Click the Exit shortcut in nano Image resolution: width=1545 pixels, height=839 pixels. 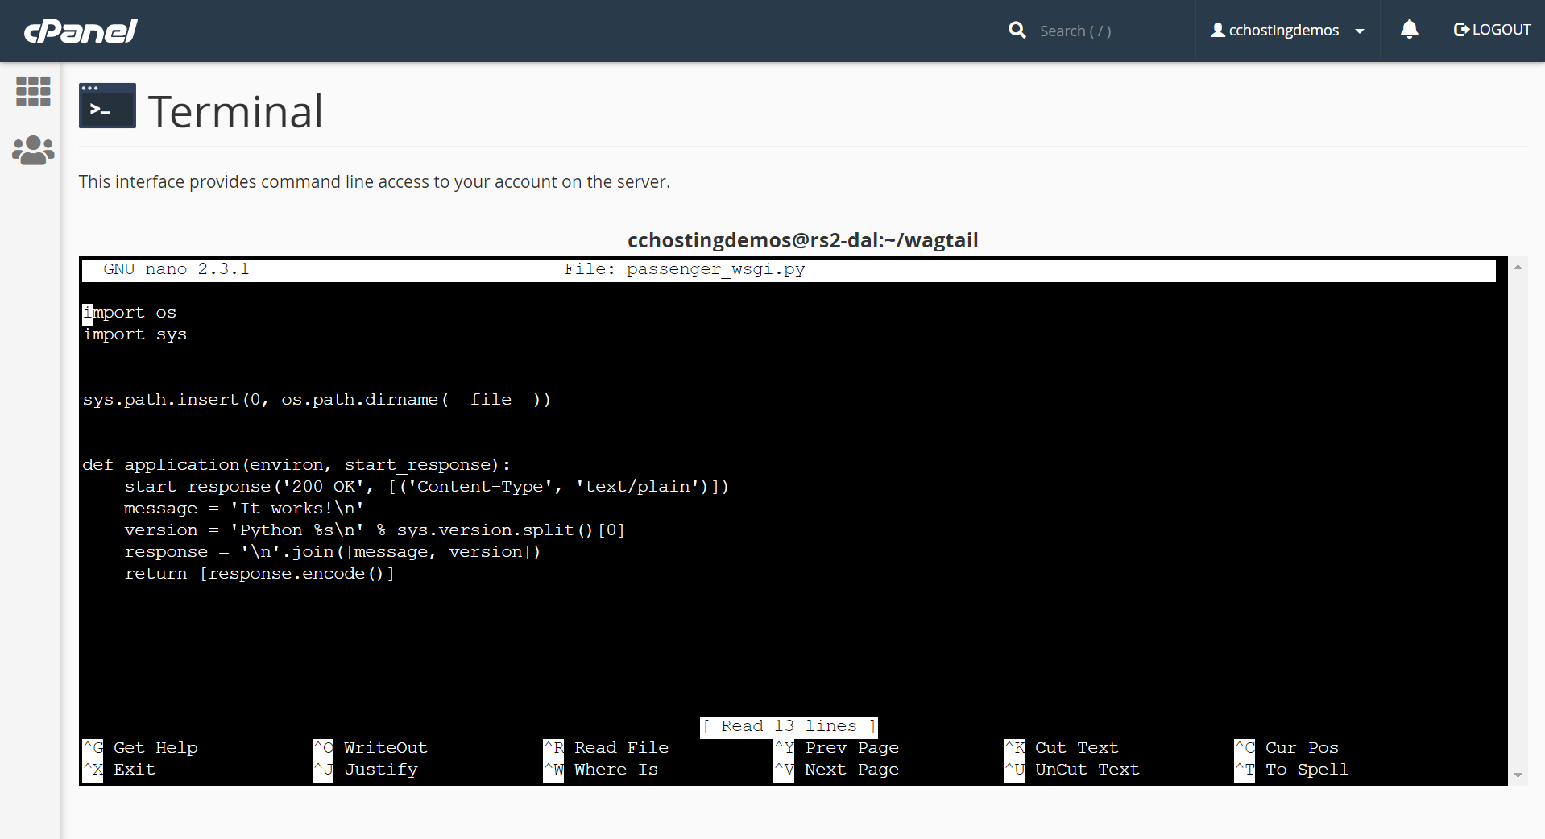(134, 770)
